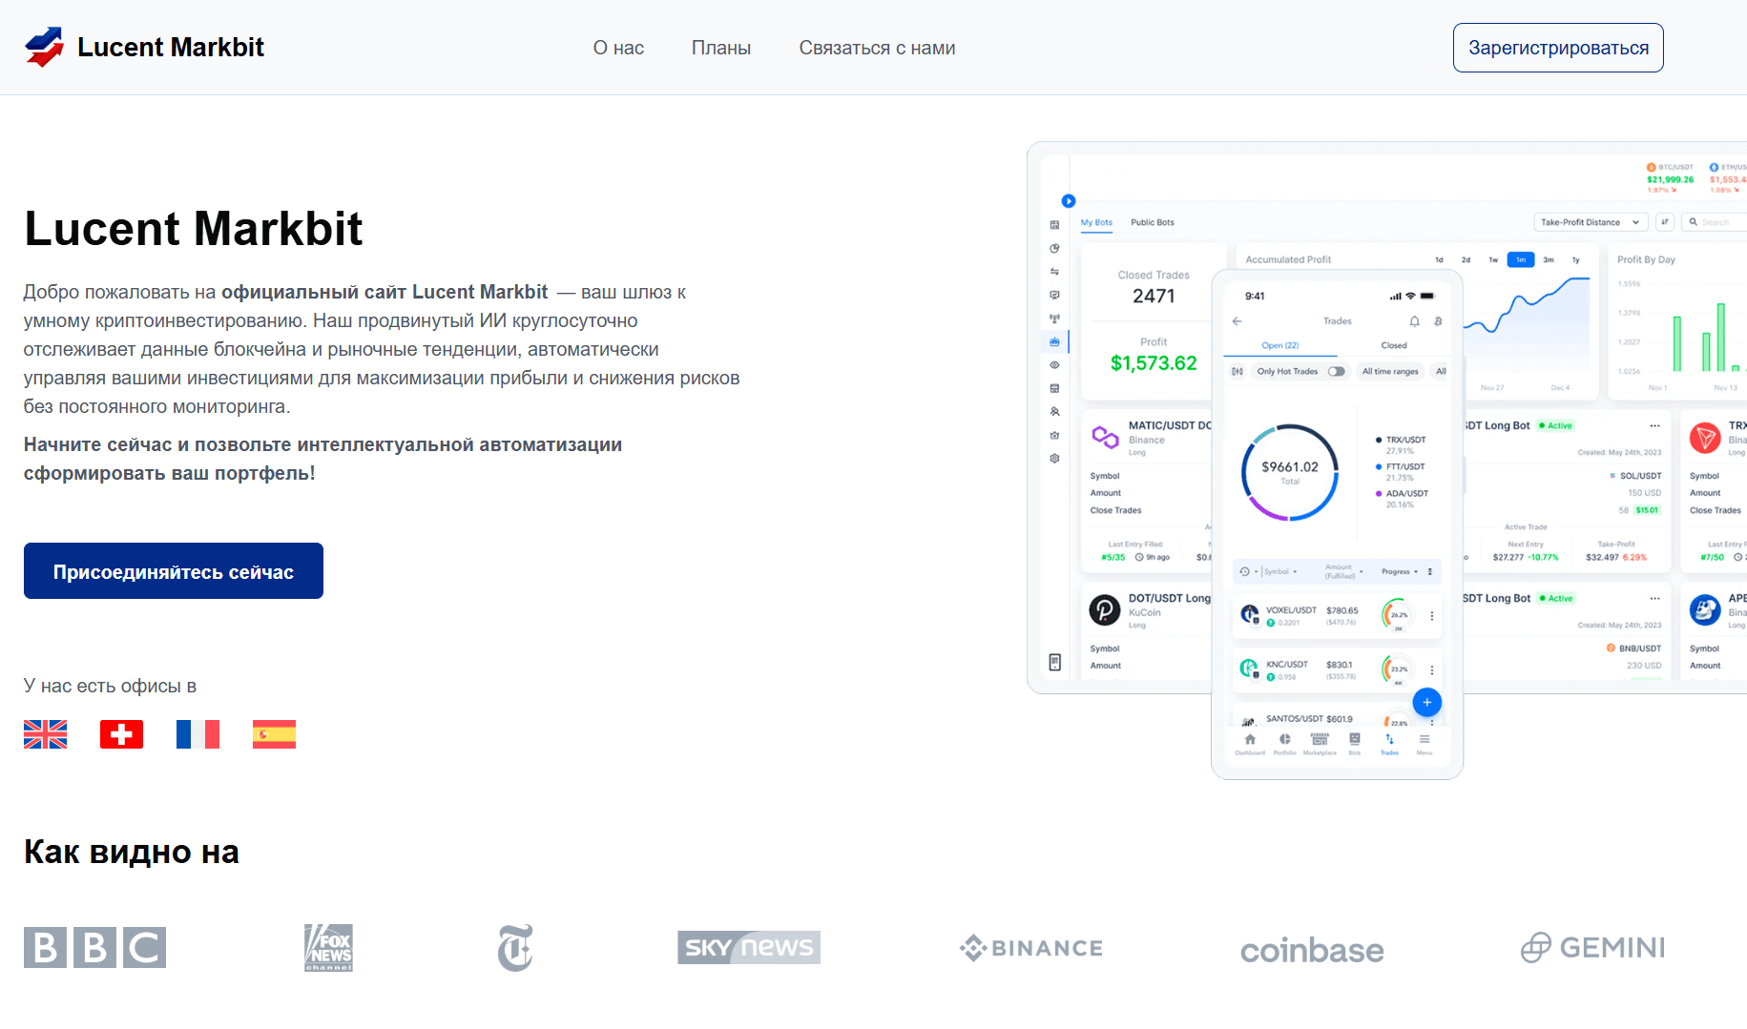
Task: Click the notification bell on the Trades screen
Action: pos(1415,321)
